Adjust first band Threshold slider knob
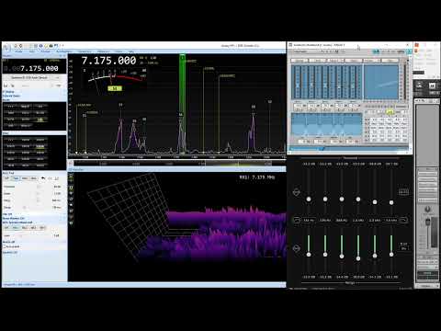Image resolution: width=441 pixels, height=331 pixels. 309,200
